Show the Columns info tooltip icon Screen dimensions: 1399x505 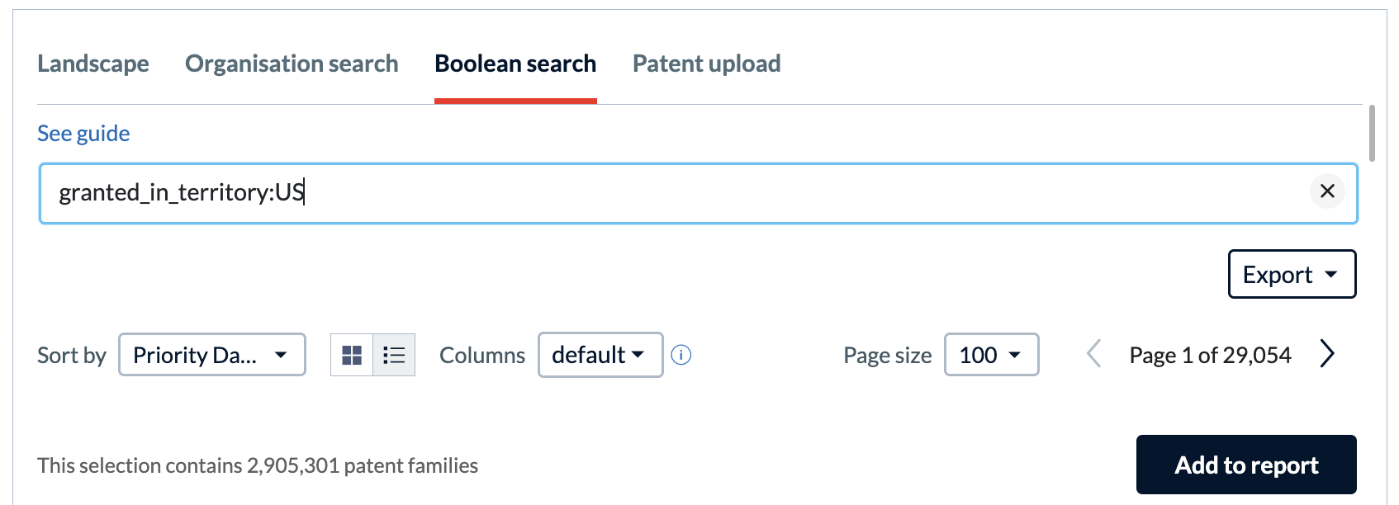(x=681, y=355)
